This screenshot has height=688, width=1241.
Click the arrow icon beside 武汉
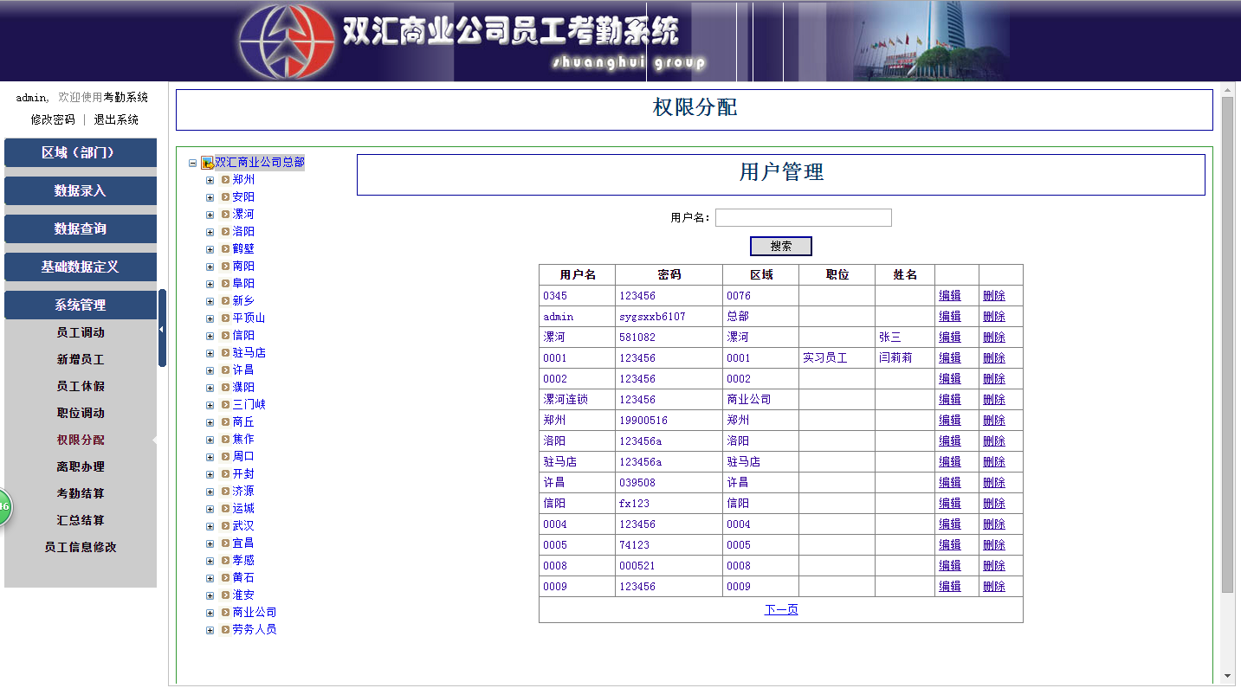[225, 526]
